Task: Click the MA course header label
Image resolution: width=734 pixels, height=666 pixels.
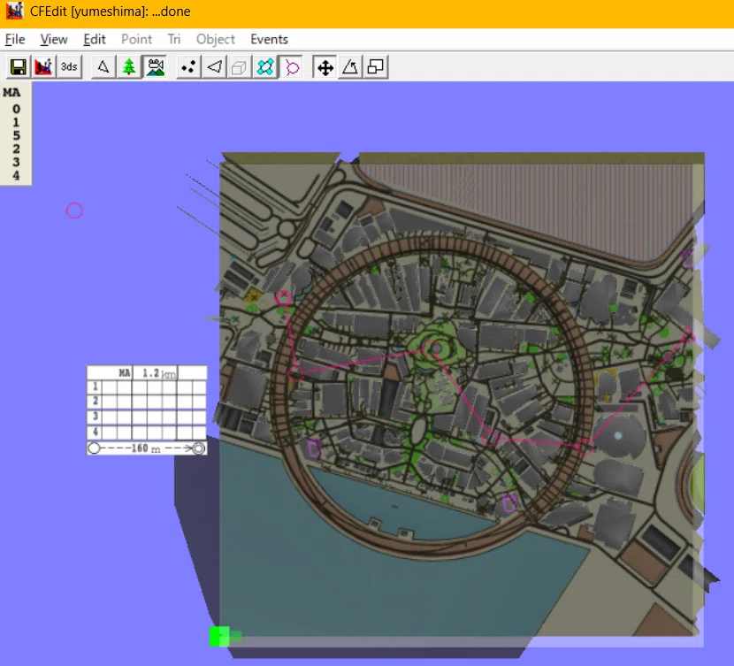Action: 12,93
